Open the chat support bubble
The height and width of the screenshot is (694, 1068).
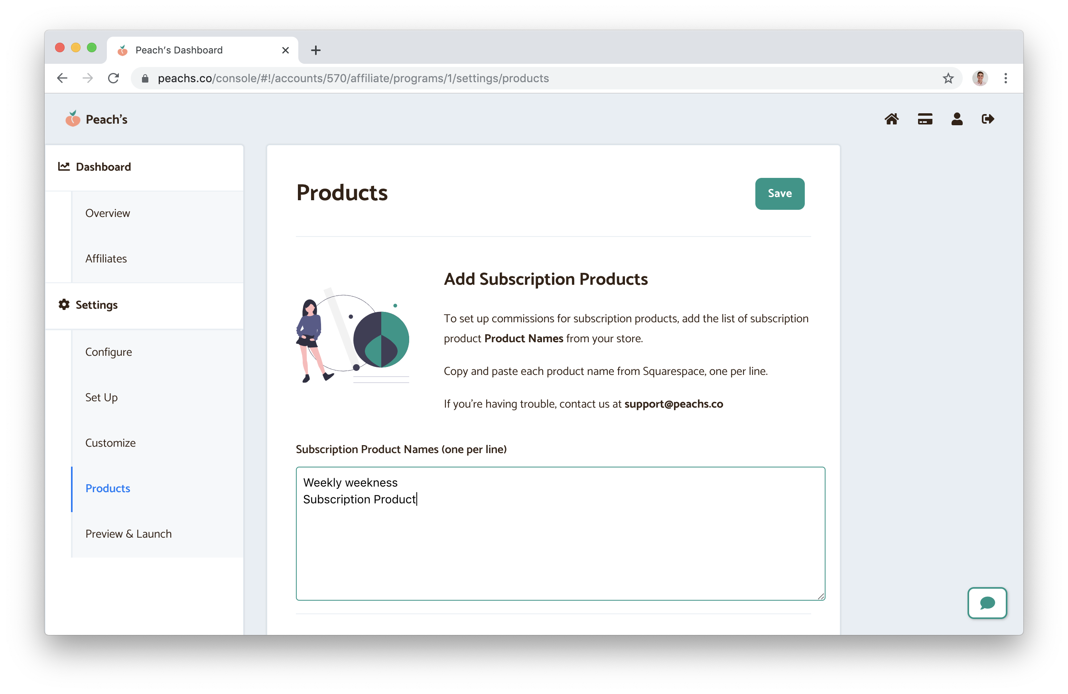[987, 602]
